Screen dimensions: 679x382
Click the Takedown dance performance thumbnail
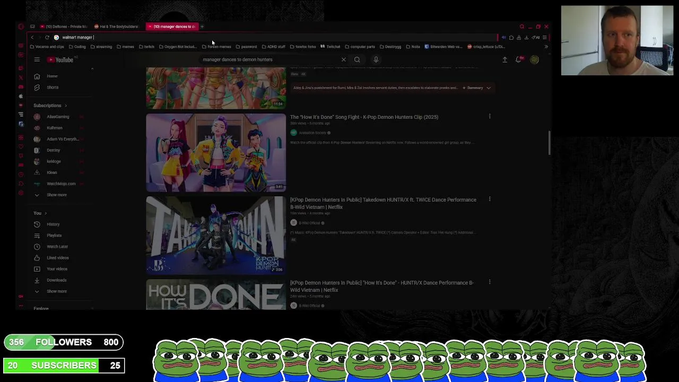tap(216, 236)
